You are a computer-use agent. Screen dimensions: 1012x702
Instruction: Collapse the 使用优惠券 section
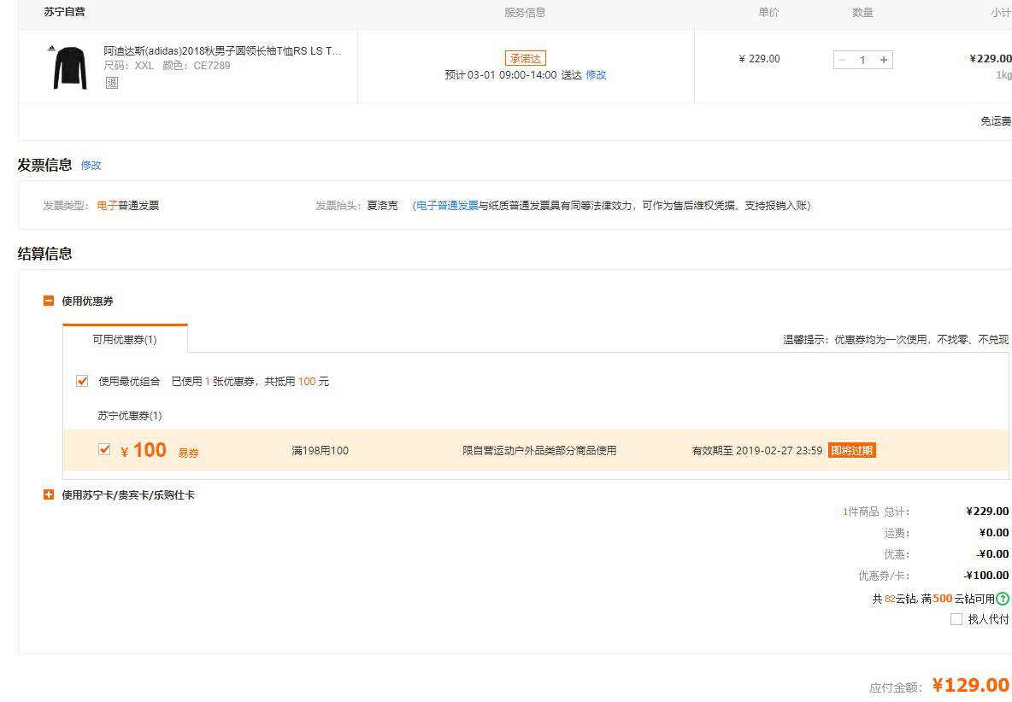point(49,301)
